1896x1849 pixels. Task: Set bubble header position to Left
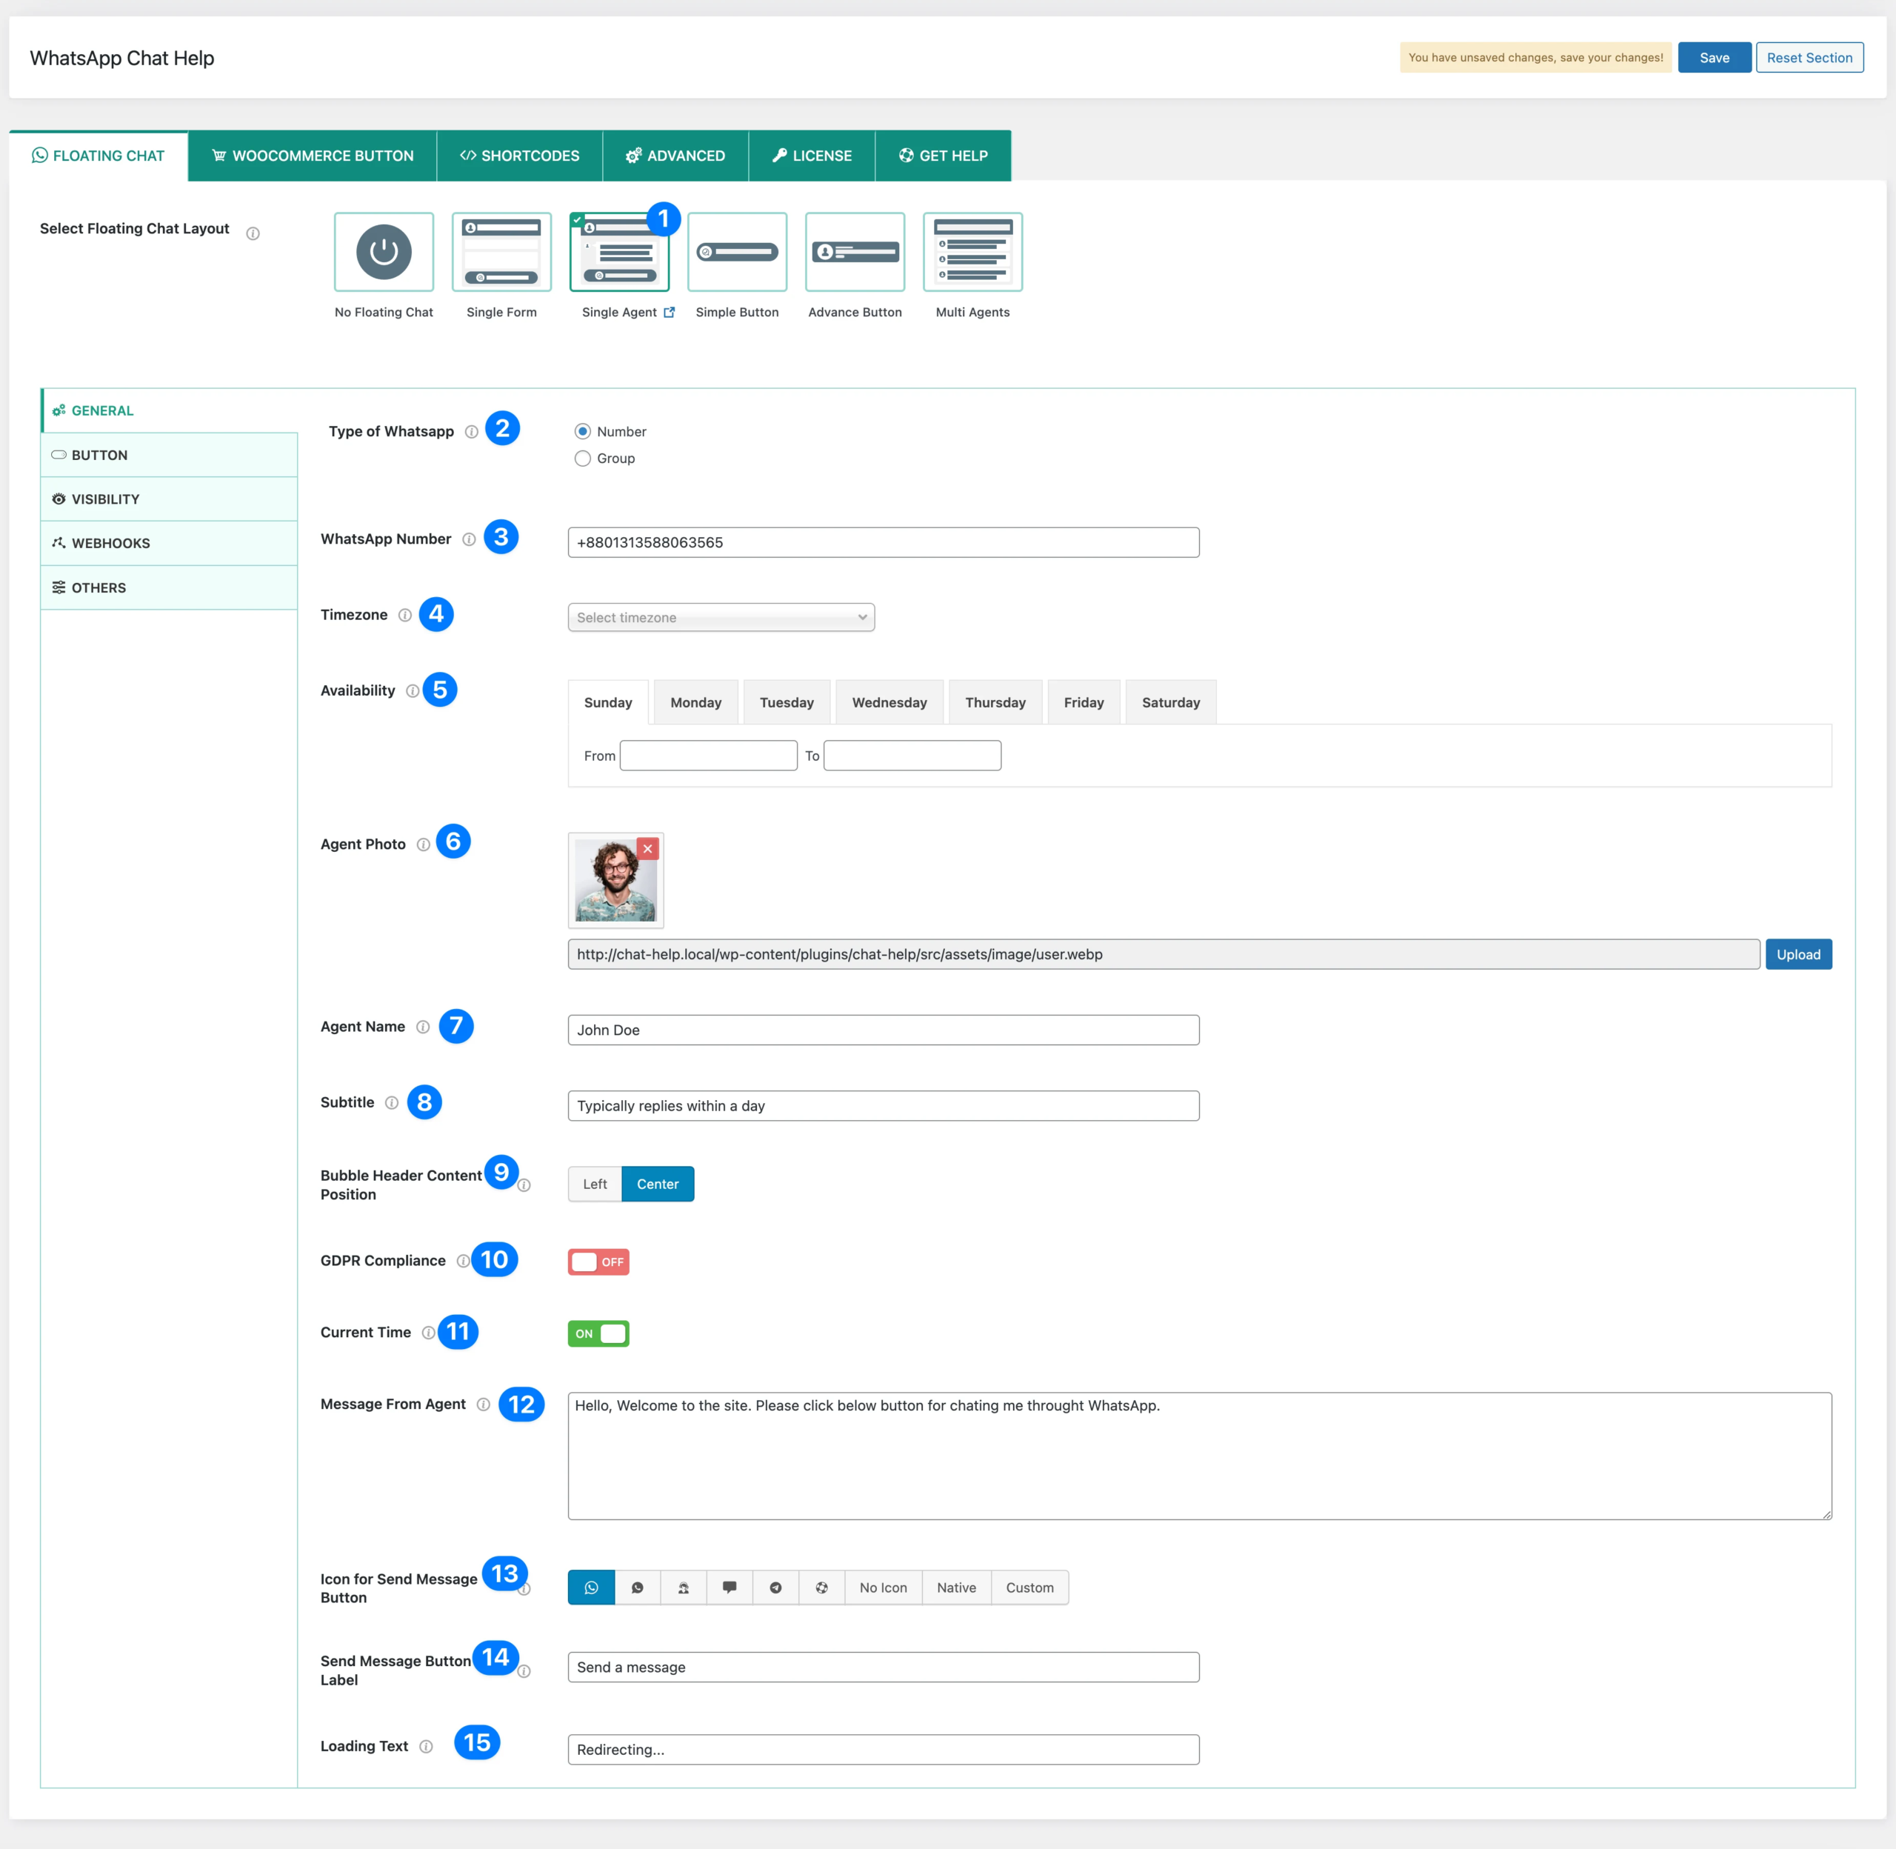(595, 1184)
